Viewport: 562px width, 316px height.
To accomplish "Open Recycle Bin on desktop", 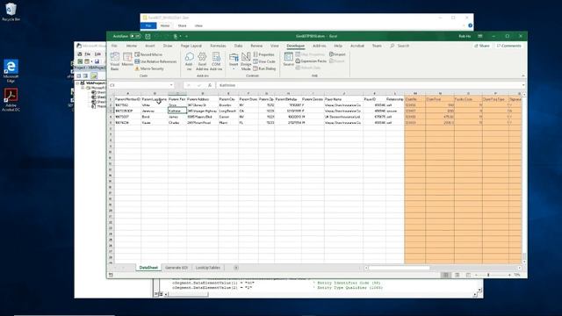I will [x=11, y=12].
